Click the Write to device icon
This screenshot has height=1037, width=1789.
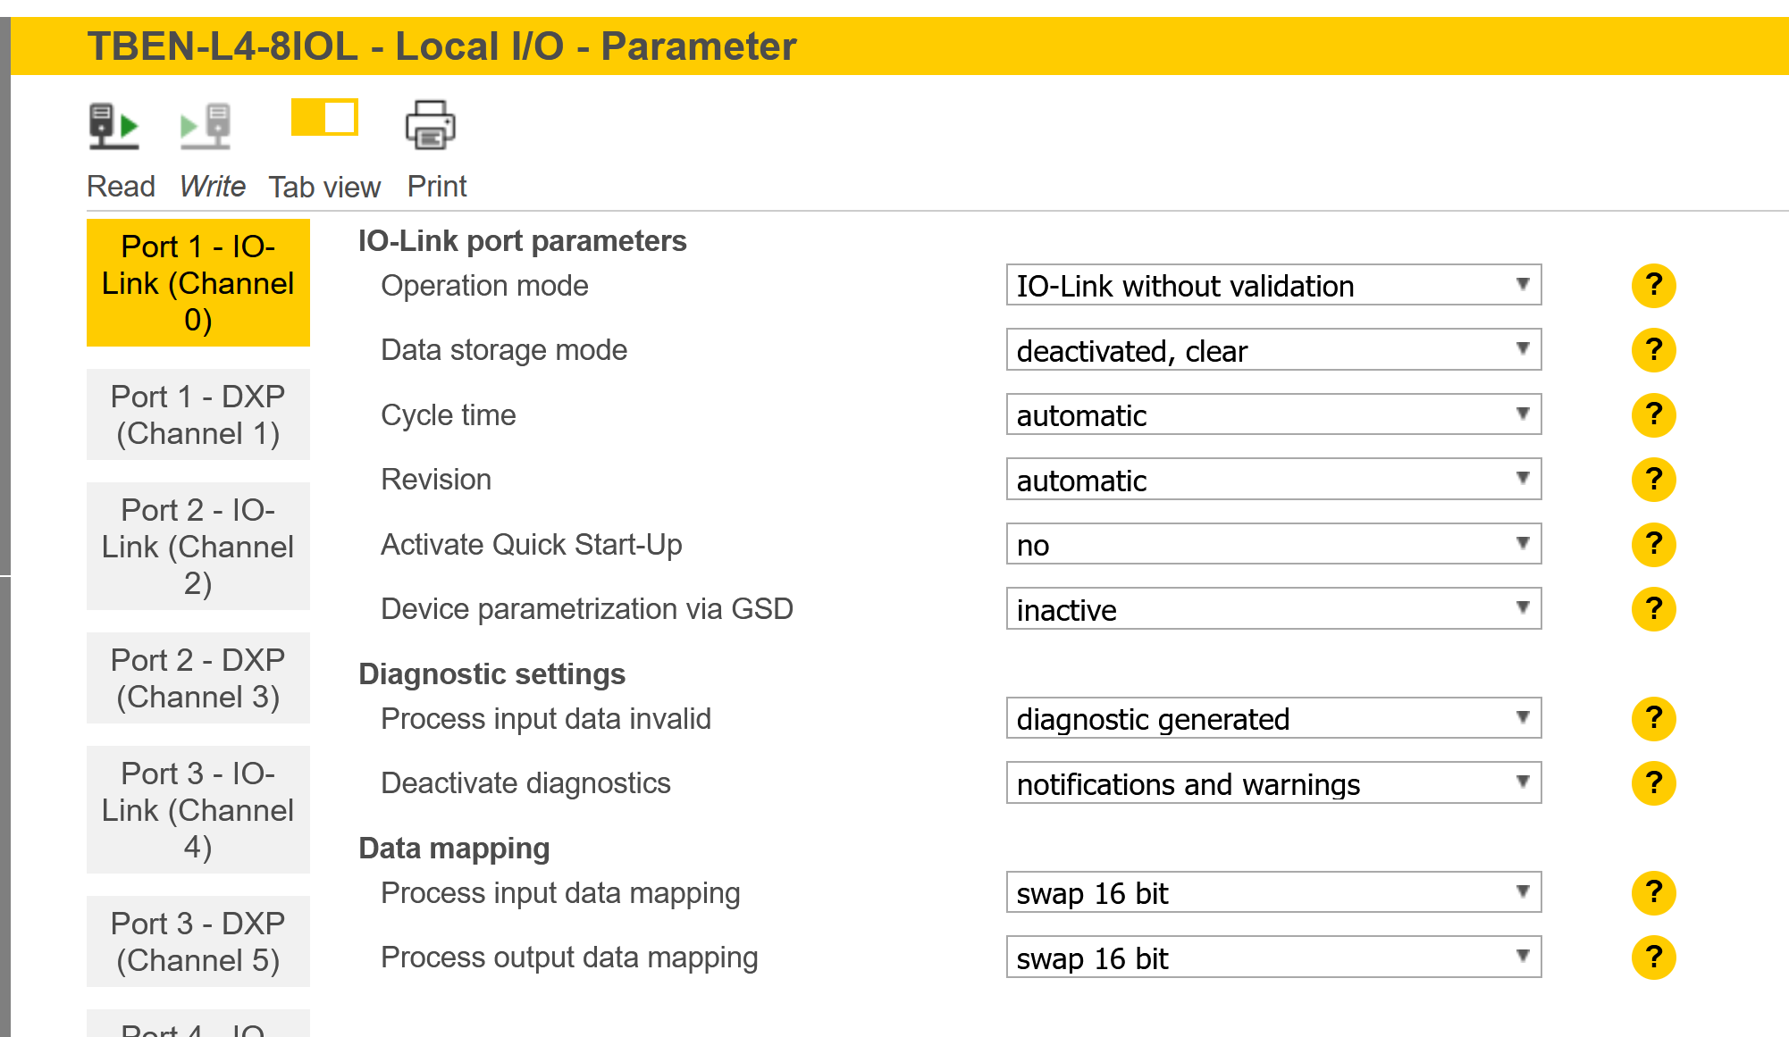[206, 126]
